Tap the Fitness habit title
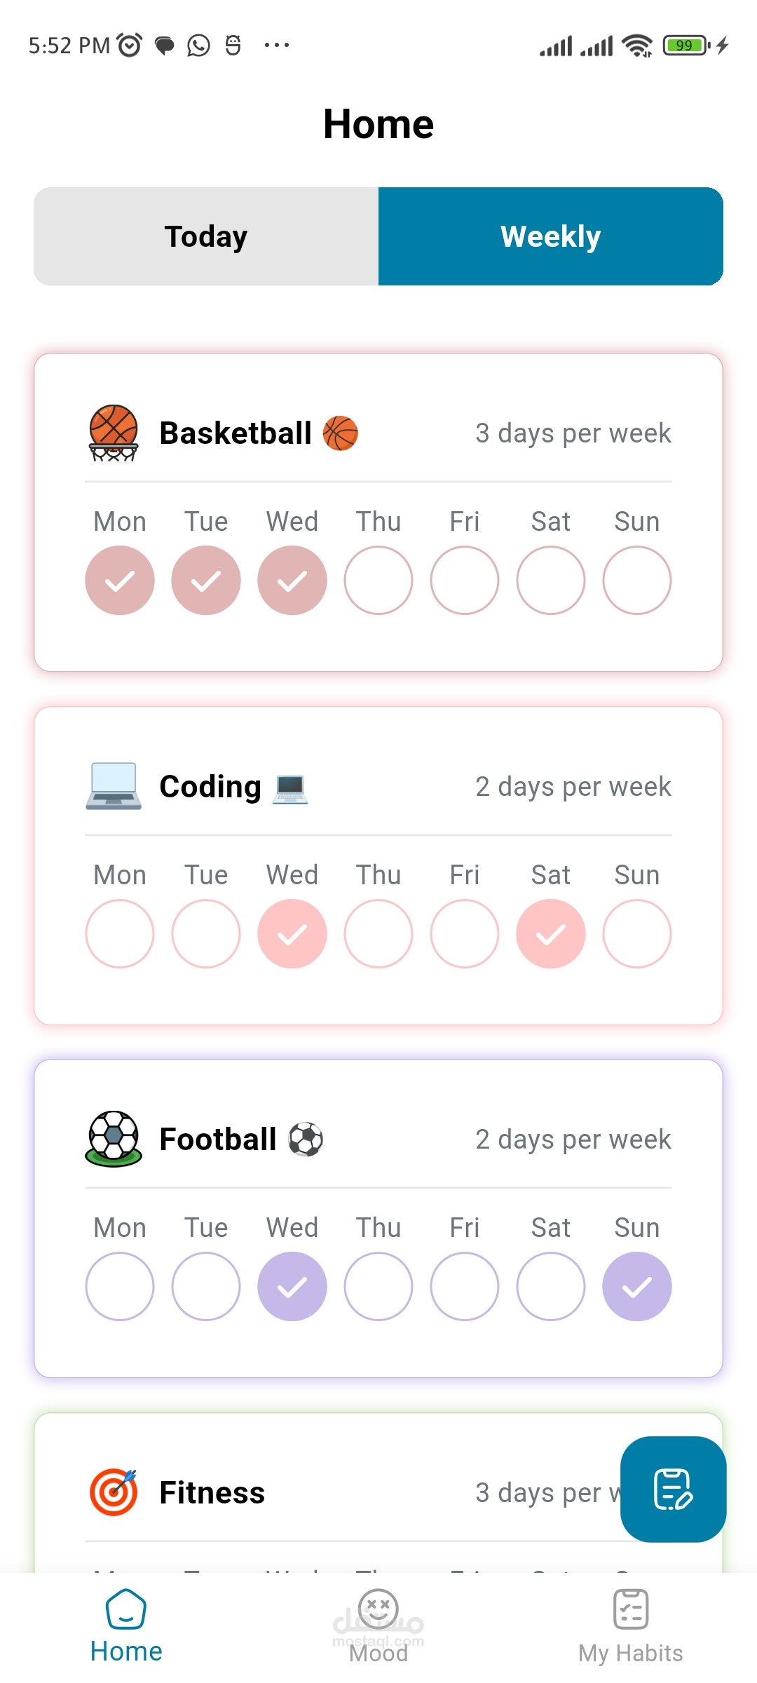The image size is (757, 1683). pos(212,1492)
